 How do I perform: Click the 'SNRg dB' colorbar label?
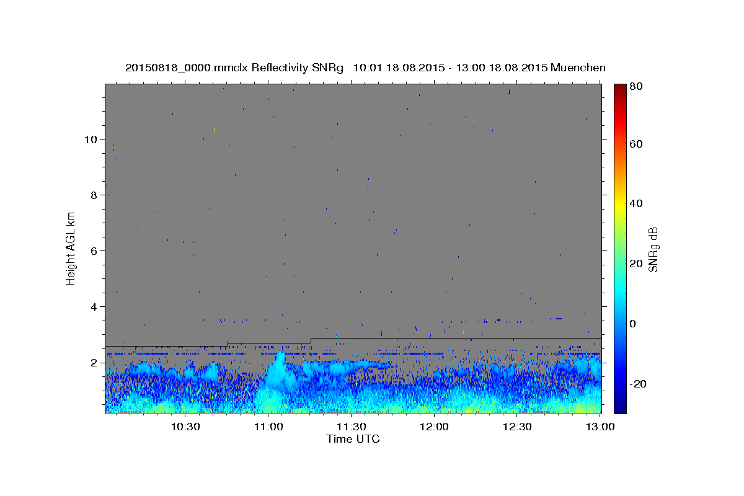(653, 249)
